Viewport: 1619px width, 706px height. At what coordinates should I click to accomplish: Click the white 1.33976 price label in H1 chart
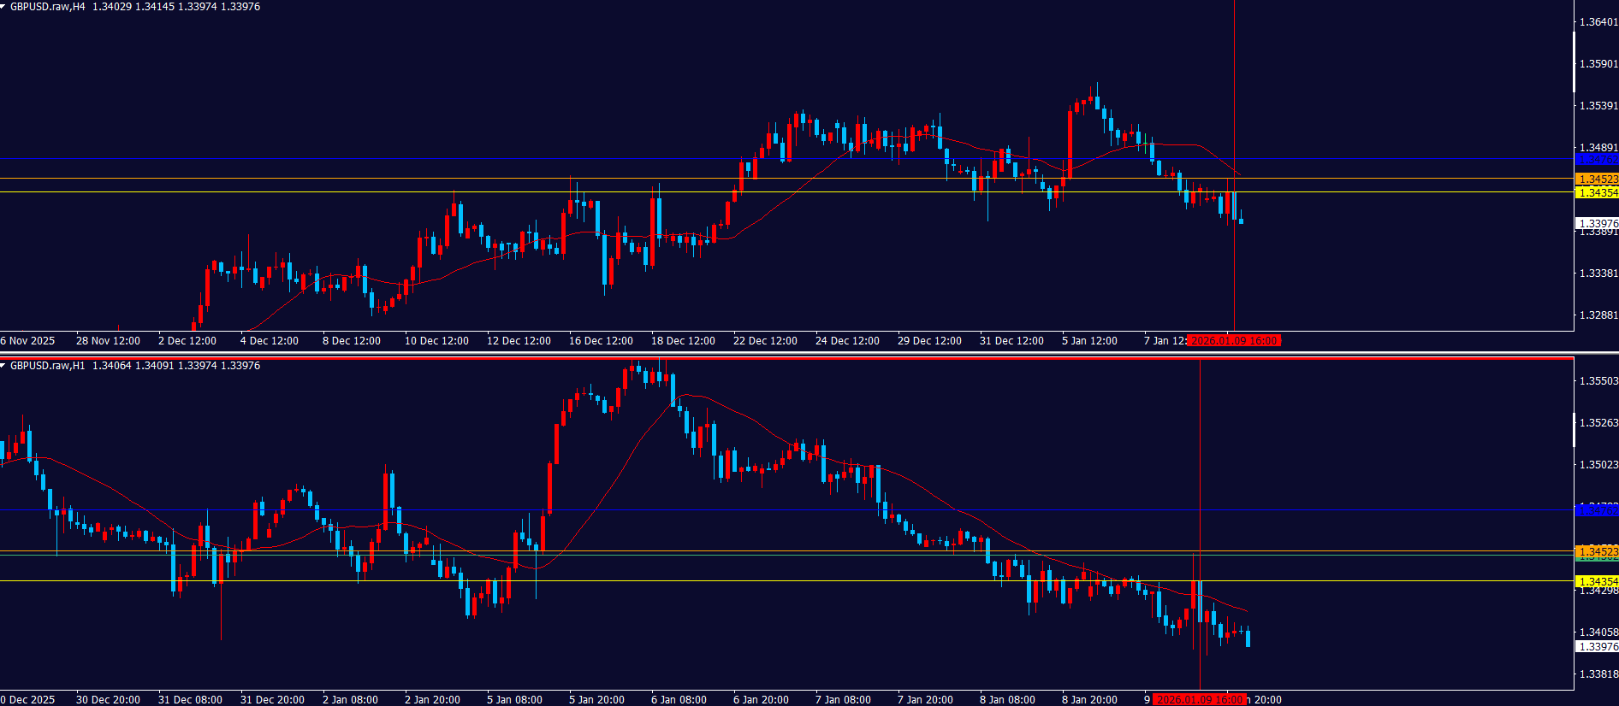(x=1597, y=647)
